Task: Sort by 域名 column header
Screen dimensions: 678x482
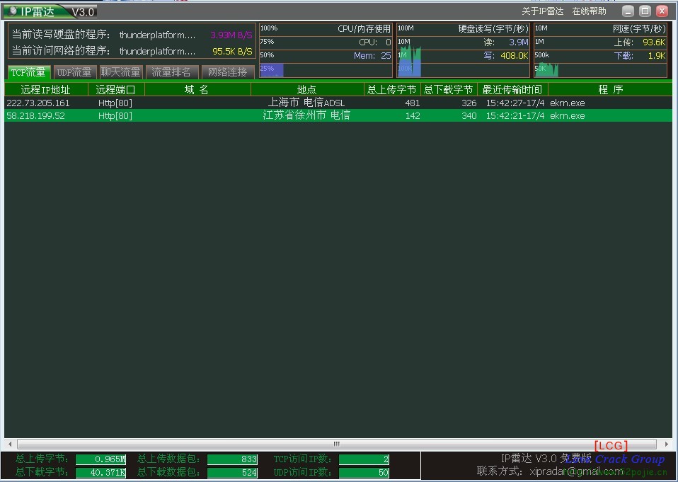Action: (x=197, y=89)
